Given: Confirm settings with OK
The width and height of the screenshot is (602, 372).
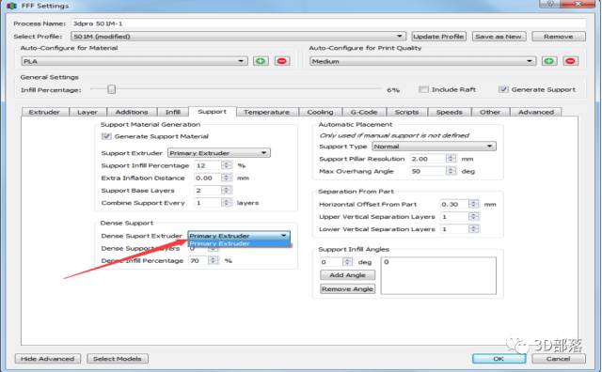Looking at the screenshot, I should coord(499,359).
